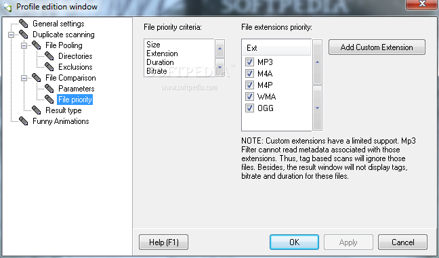This screenshot has width=439, height=258.
Task: Click the pencil icon beside Parameters
Action: tap(49, 89)
